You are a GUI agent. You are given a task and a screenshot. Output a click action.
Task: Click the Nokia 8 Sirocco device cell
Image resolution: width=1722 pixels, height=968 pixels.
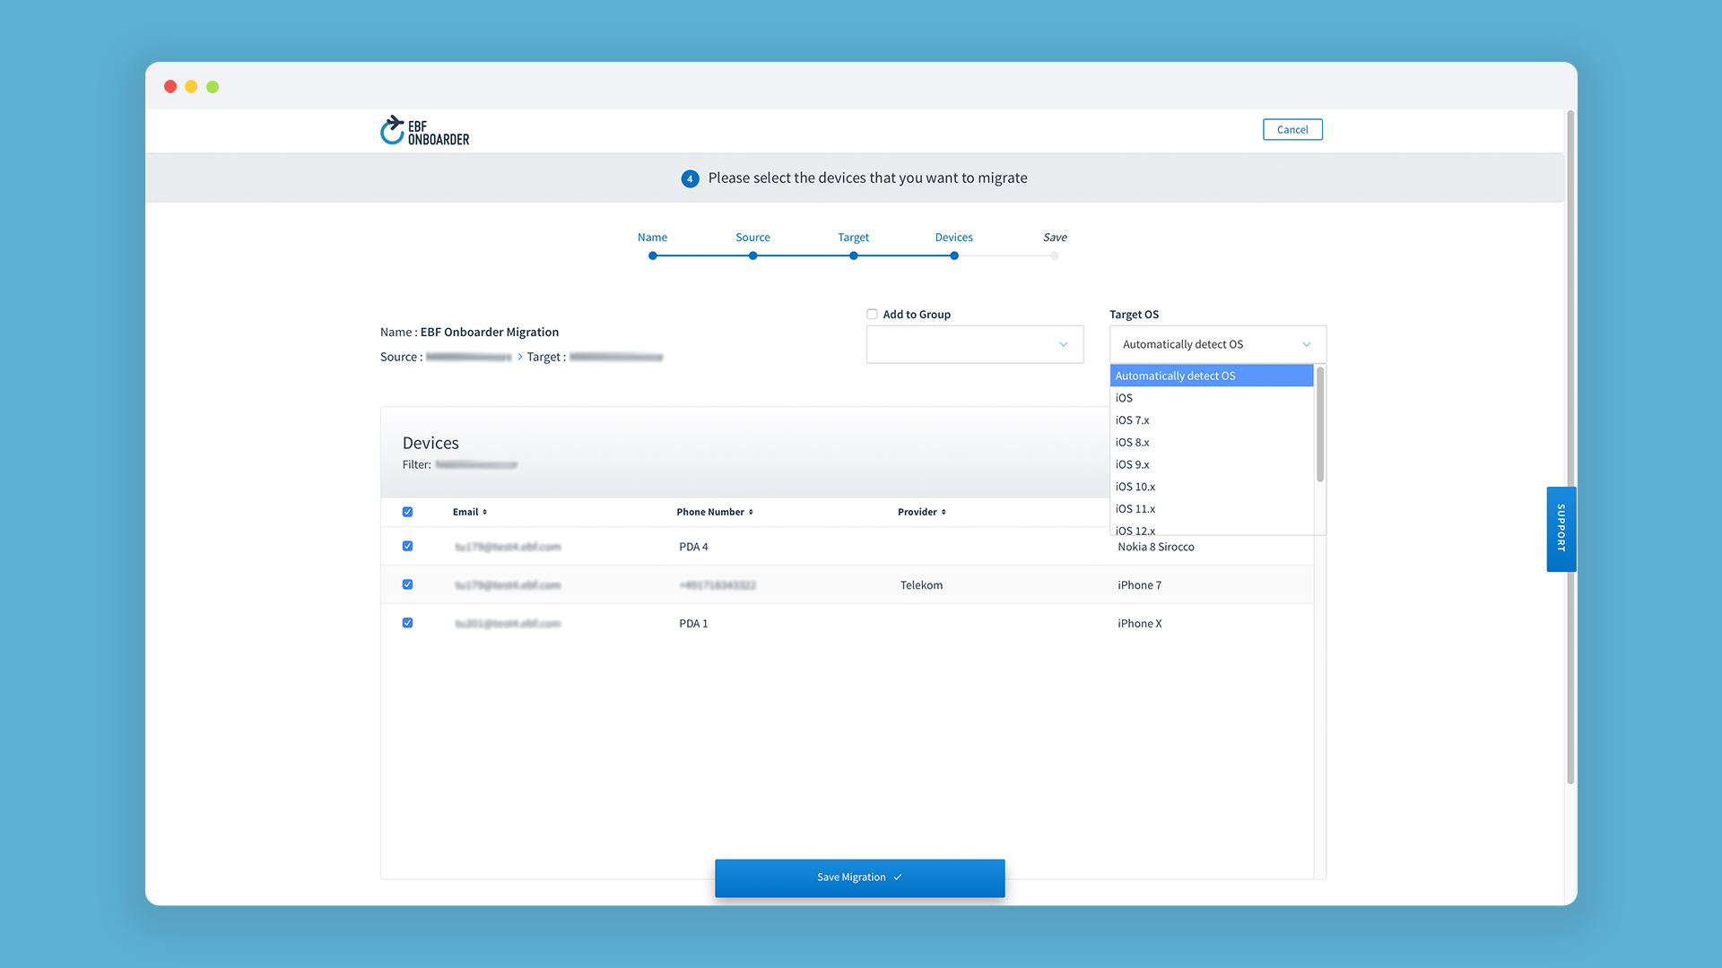click(1155, 547)
